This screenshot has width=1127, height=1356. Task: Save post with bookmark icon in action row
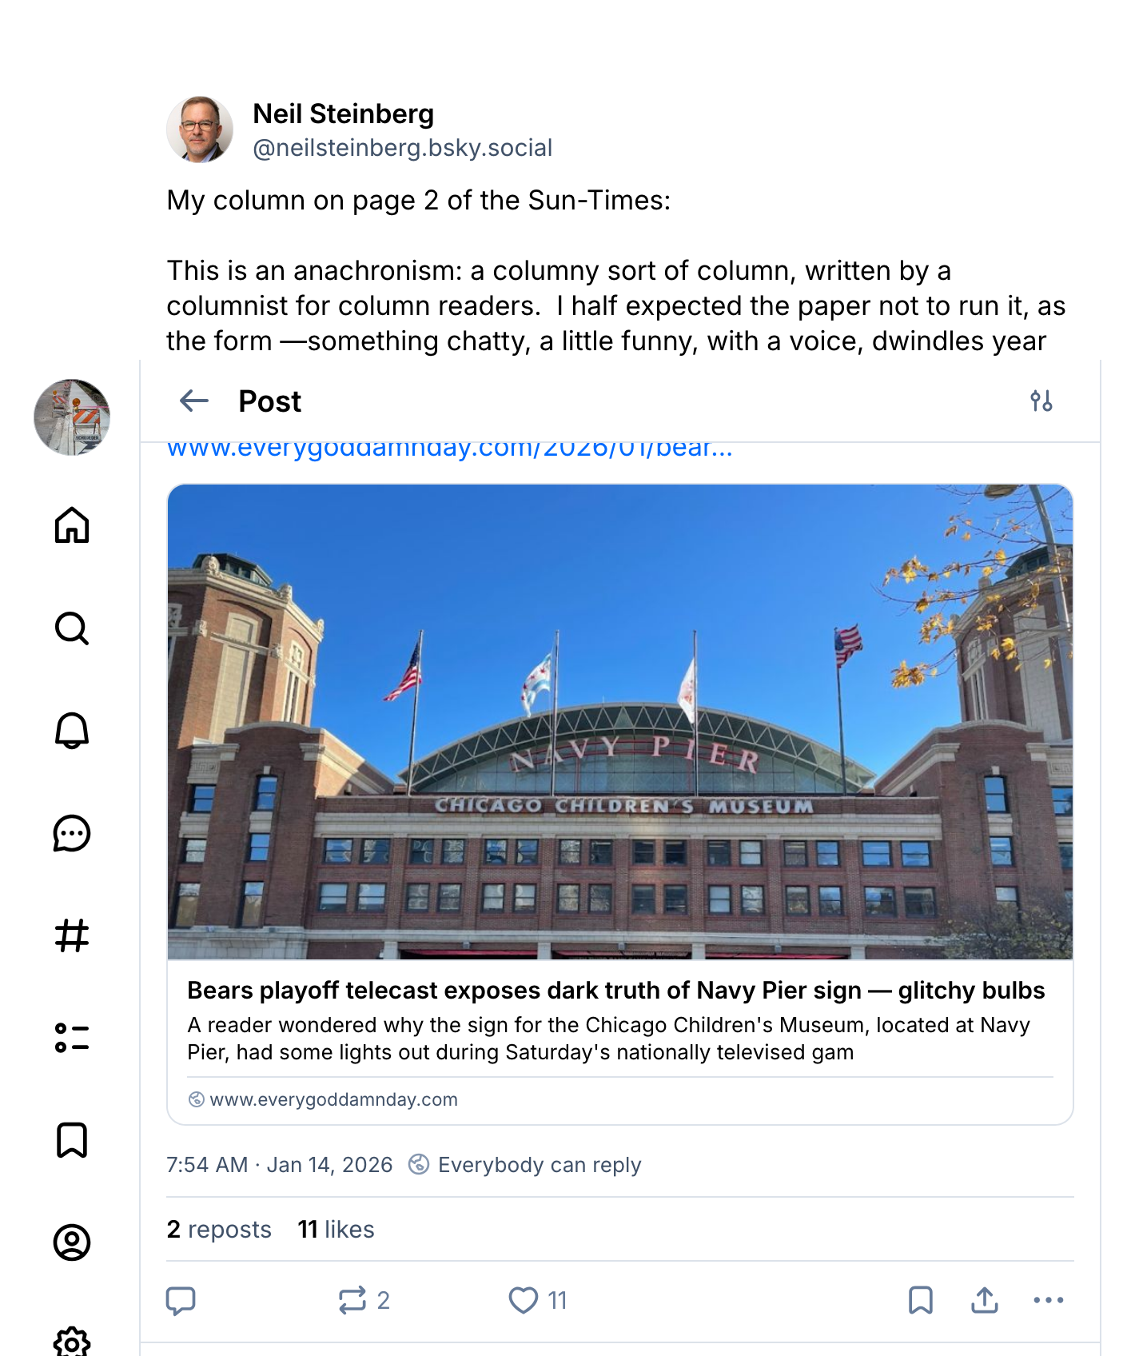click(x=921, y=1300)
